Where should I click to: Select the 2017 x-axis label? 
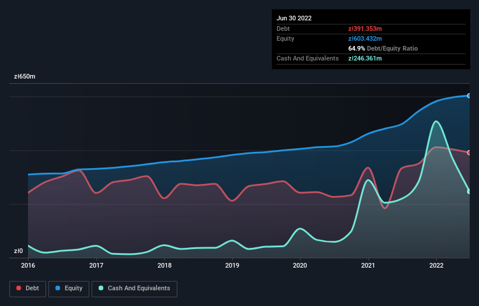pyautogui.click(x=96, y=265)
